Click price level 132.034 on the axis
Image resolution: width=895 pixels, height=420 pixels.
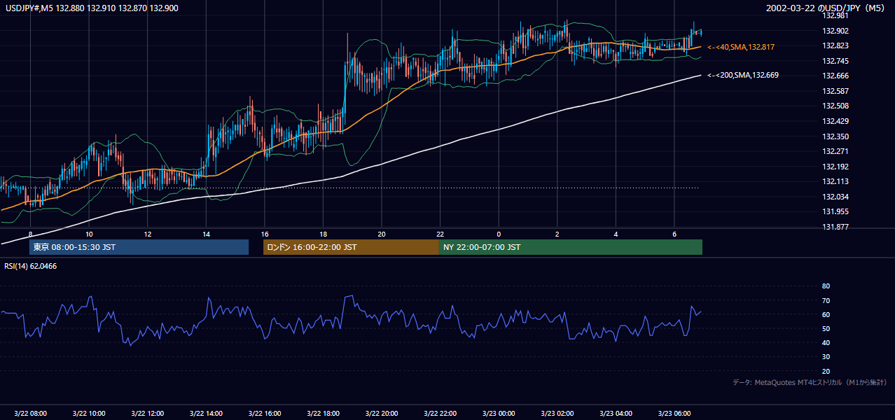835,197
